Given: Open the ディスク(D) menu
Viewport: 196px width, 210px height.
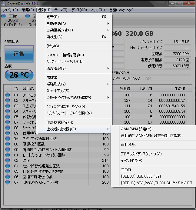Looking at the screenshot, I should [x=79, y=10].
